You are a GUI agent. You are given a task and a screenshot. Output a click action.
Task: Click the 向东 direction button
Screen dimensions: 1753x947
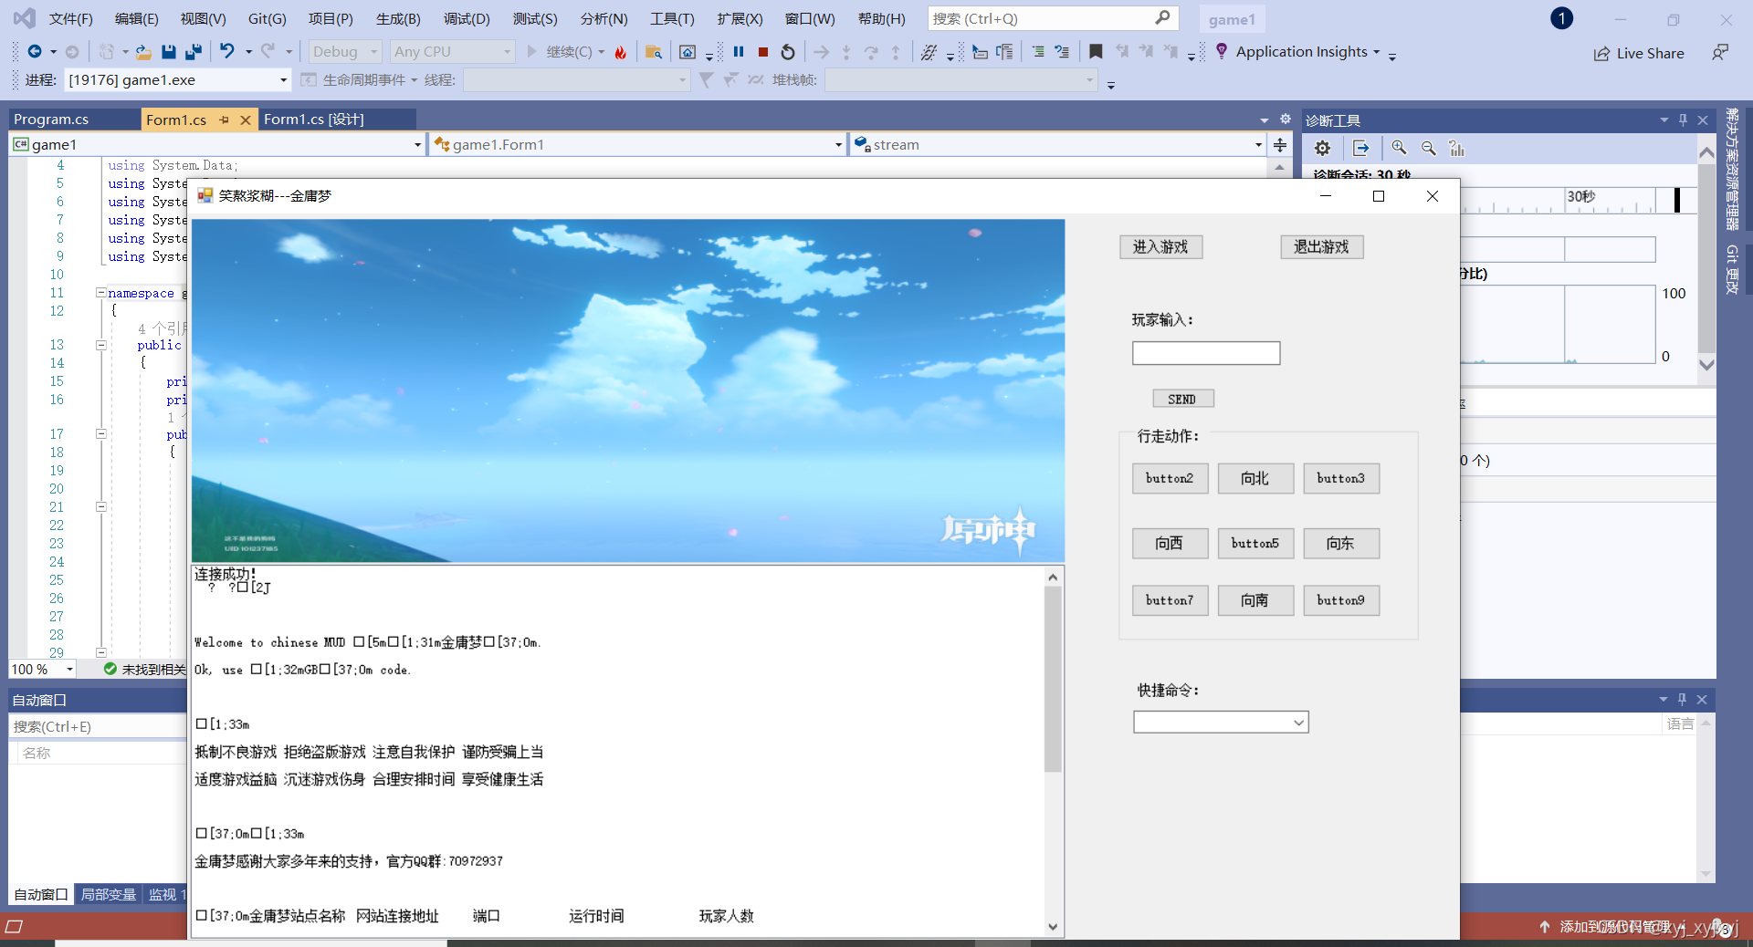point(1340,544)
